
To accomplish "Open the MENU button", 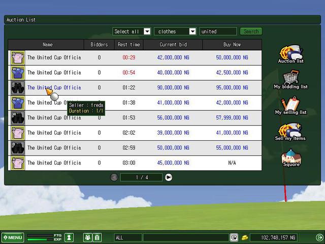I will pos(12,237).
